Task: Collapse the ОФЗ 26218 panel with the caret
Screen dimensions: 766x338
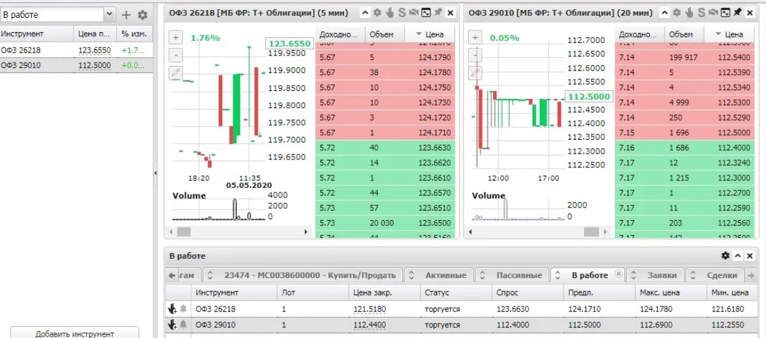Action: 365,13
